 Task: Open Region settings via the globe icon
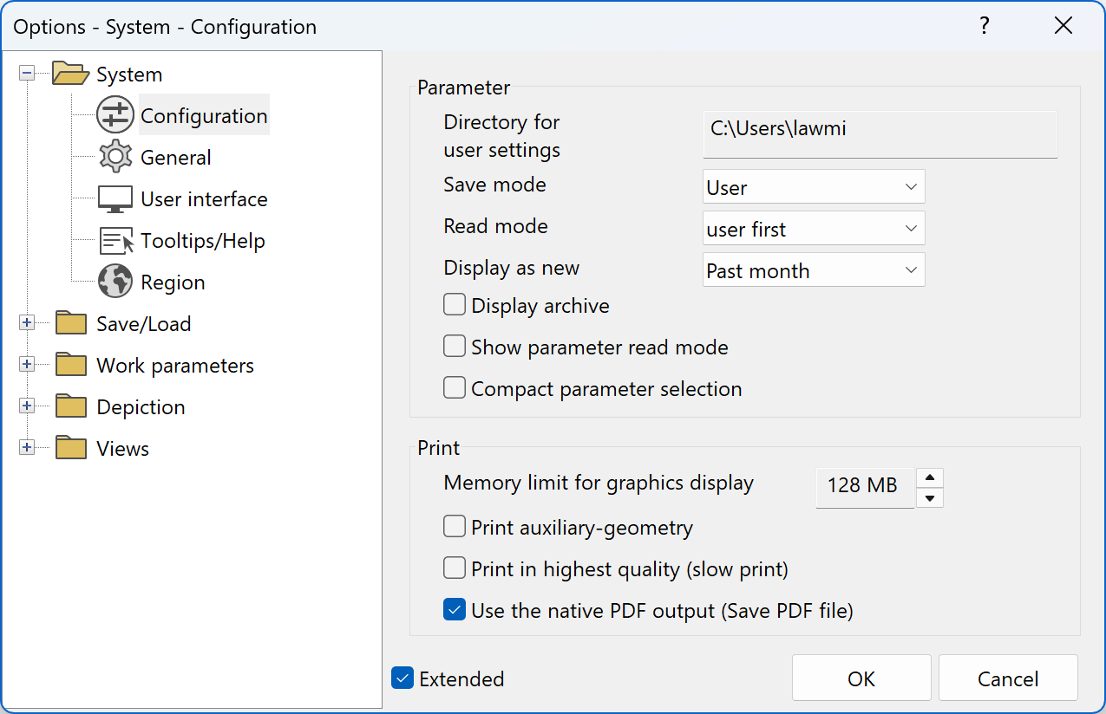115,282
